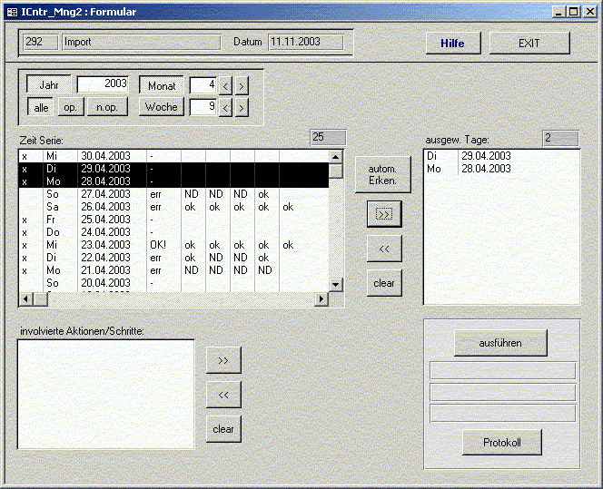The height and width of the screenshot is (489, 603).
Task: Click the Hilfe help button
Action: coord(452,44)
